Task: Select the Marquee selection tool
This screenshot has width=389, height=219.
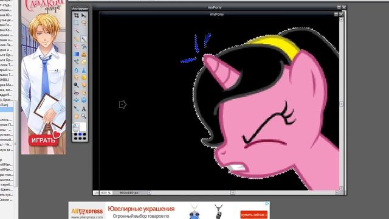Action: [x=77, y=23]
